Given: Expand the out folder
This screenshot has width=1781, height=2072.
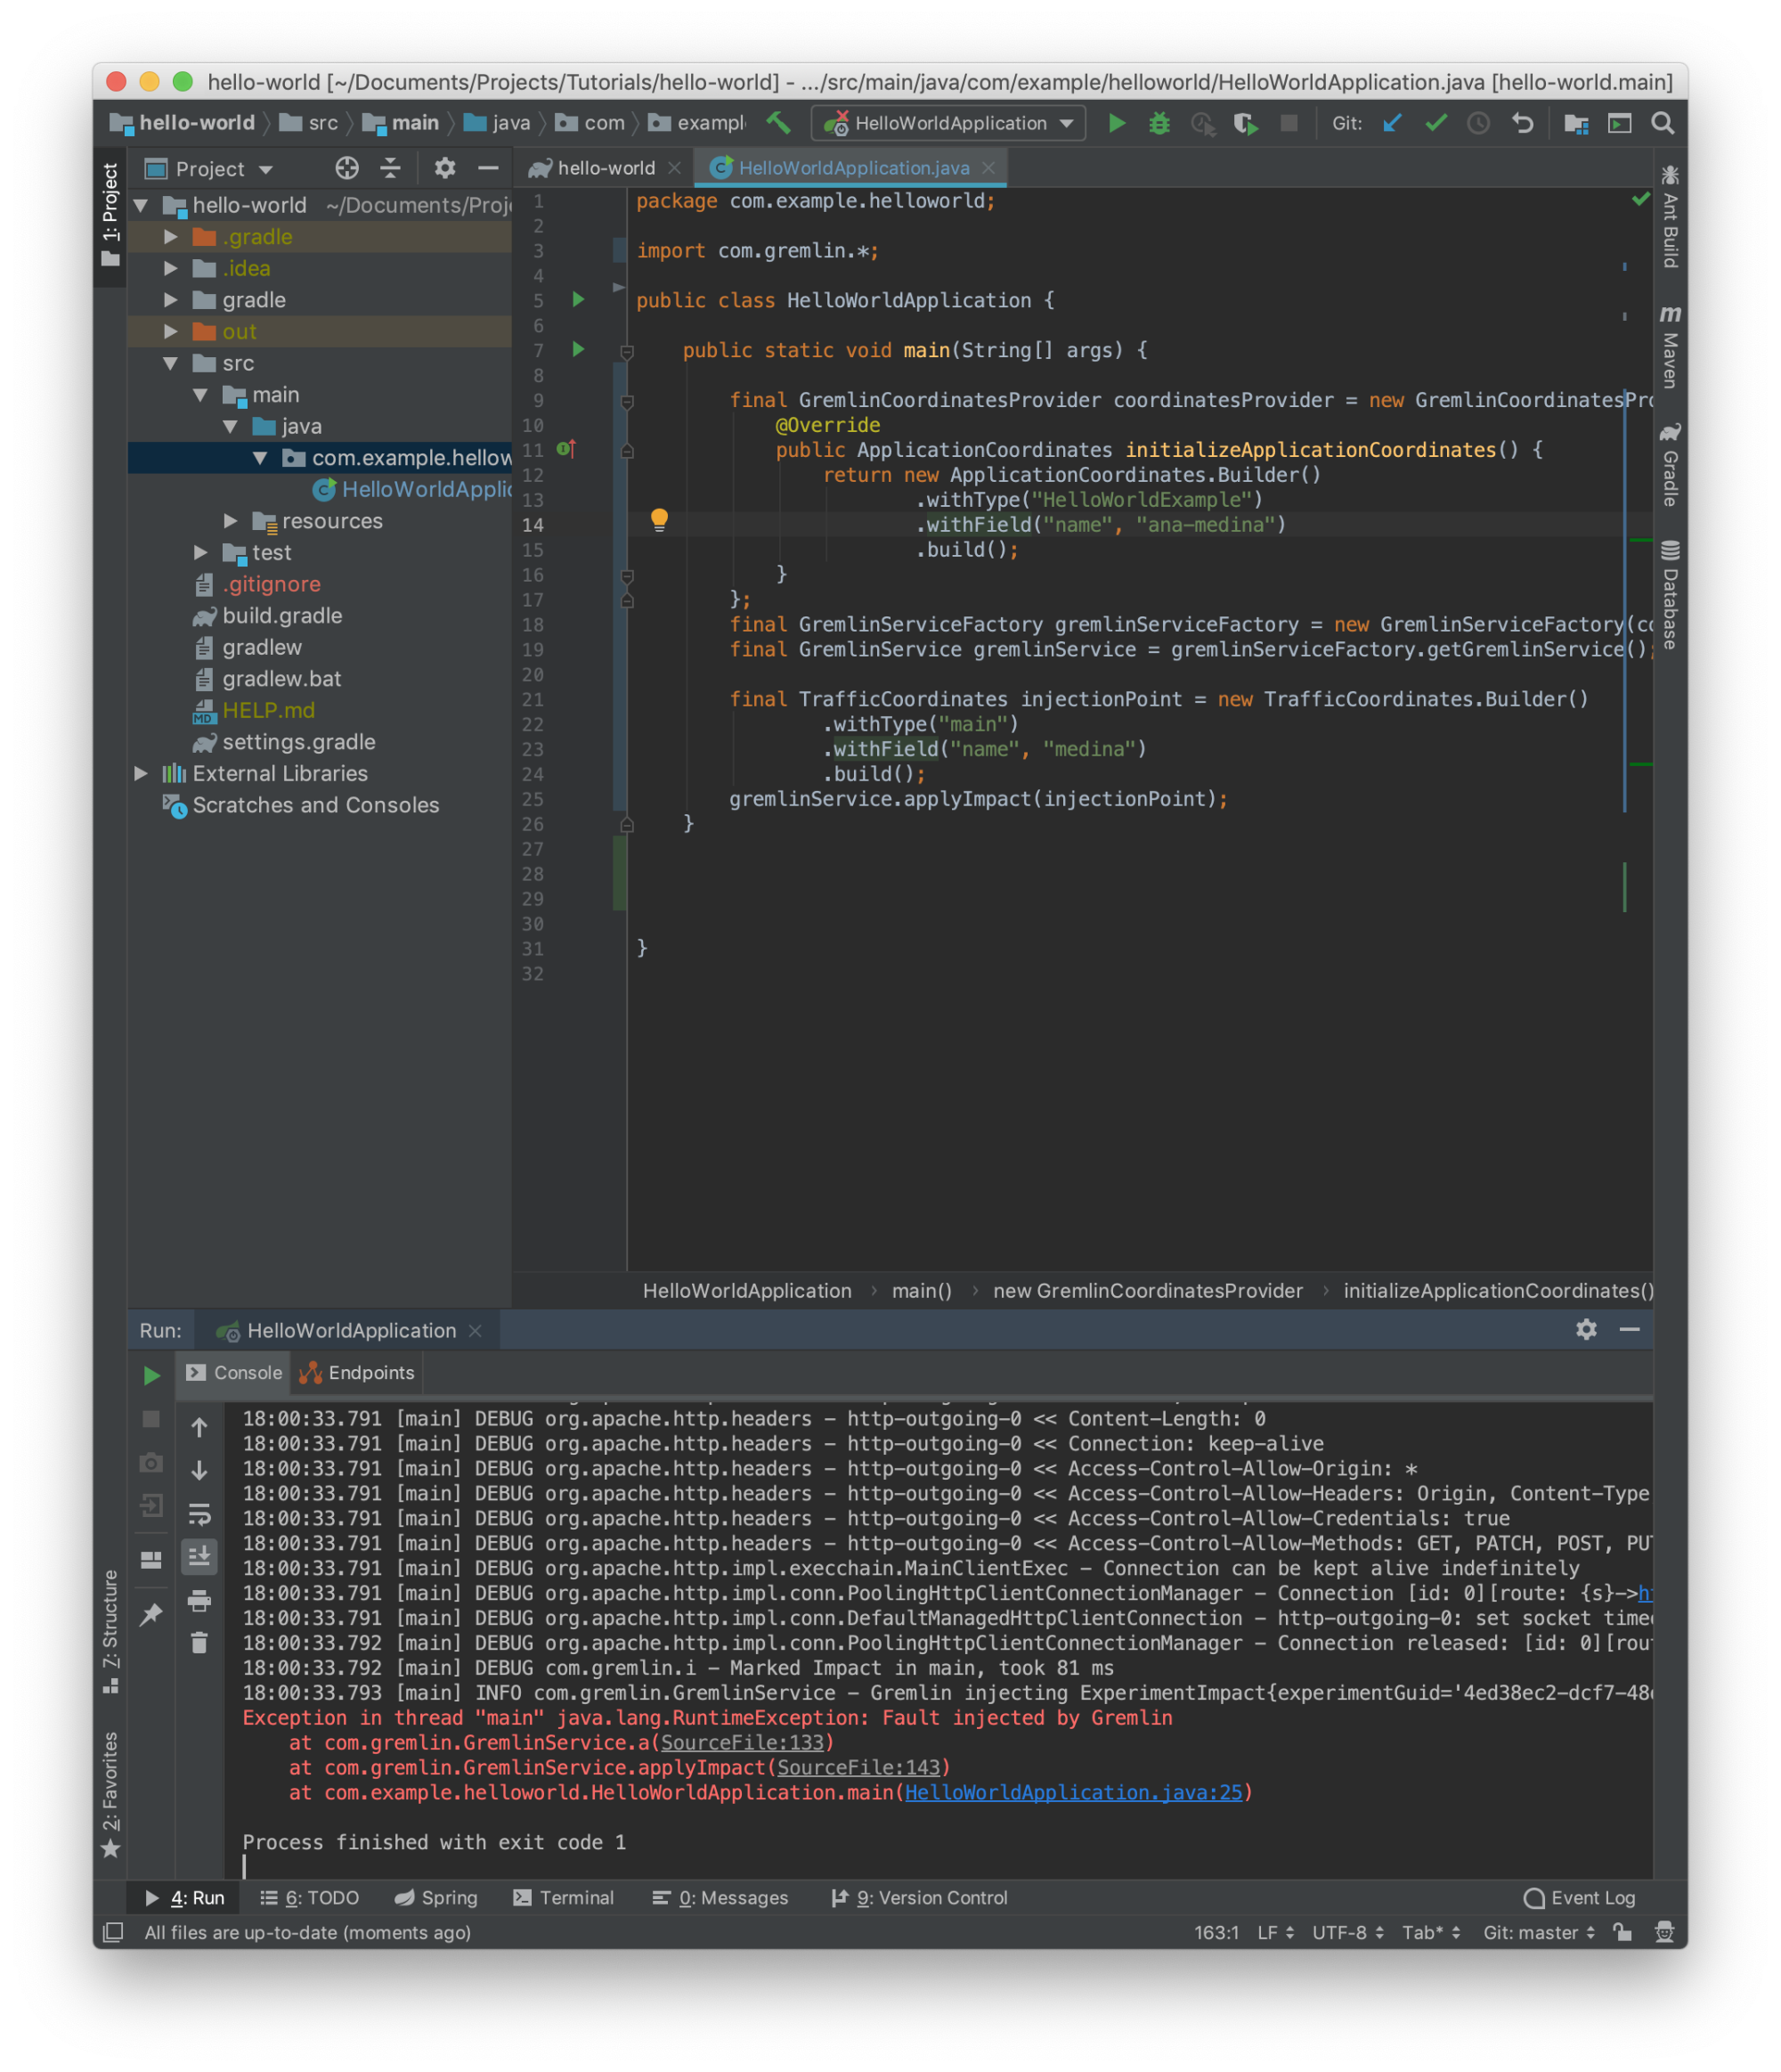Looking at the screenshot, I should point(171,331).
